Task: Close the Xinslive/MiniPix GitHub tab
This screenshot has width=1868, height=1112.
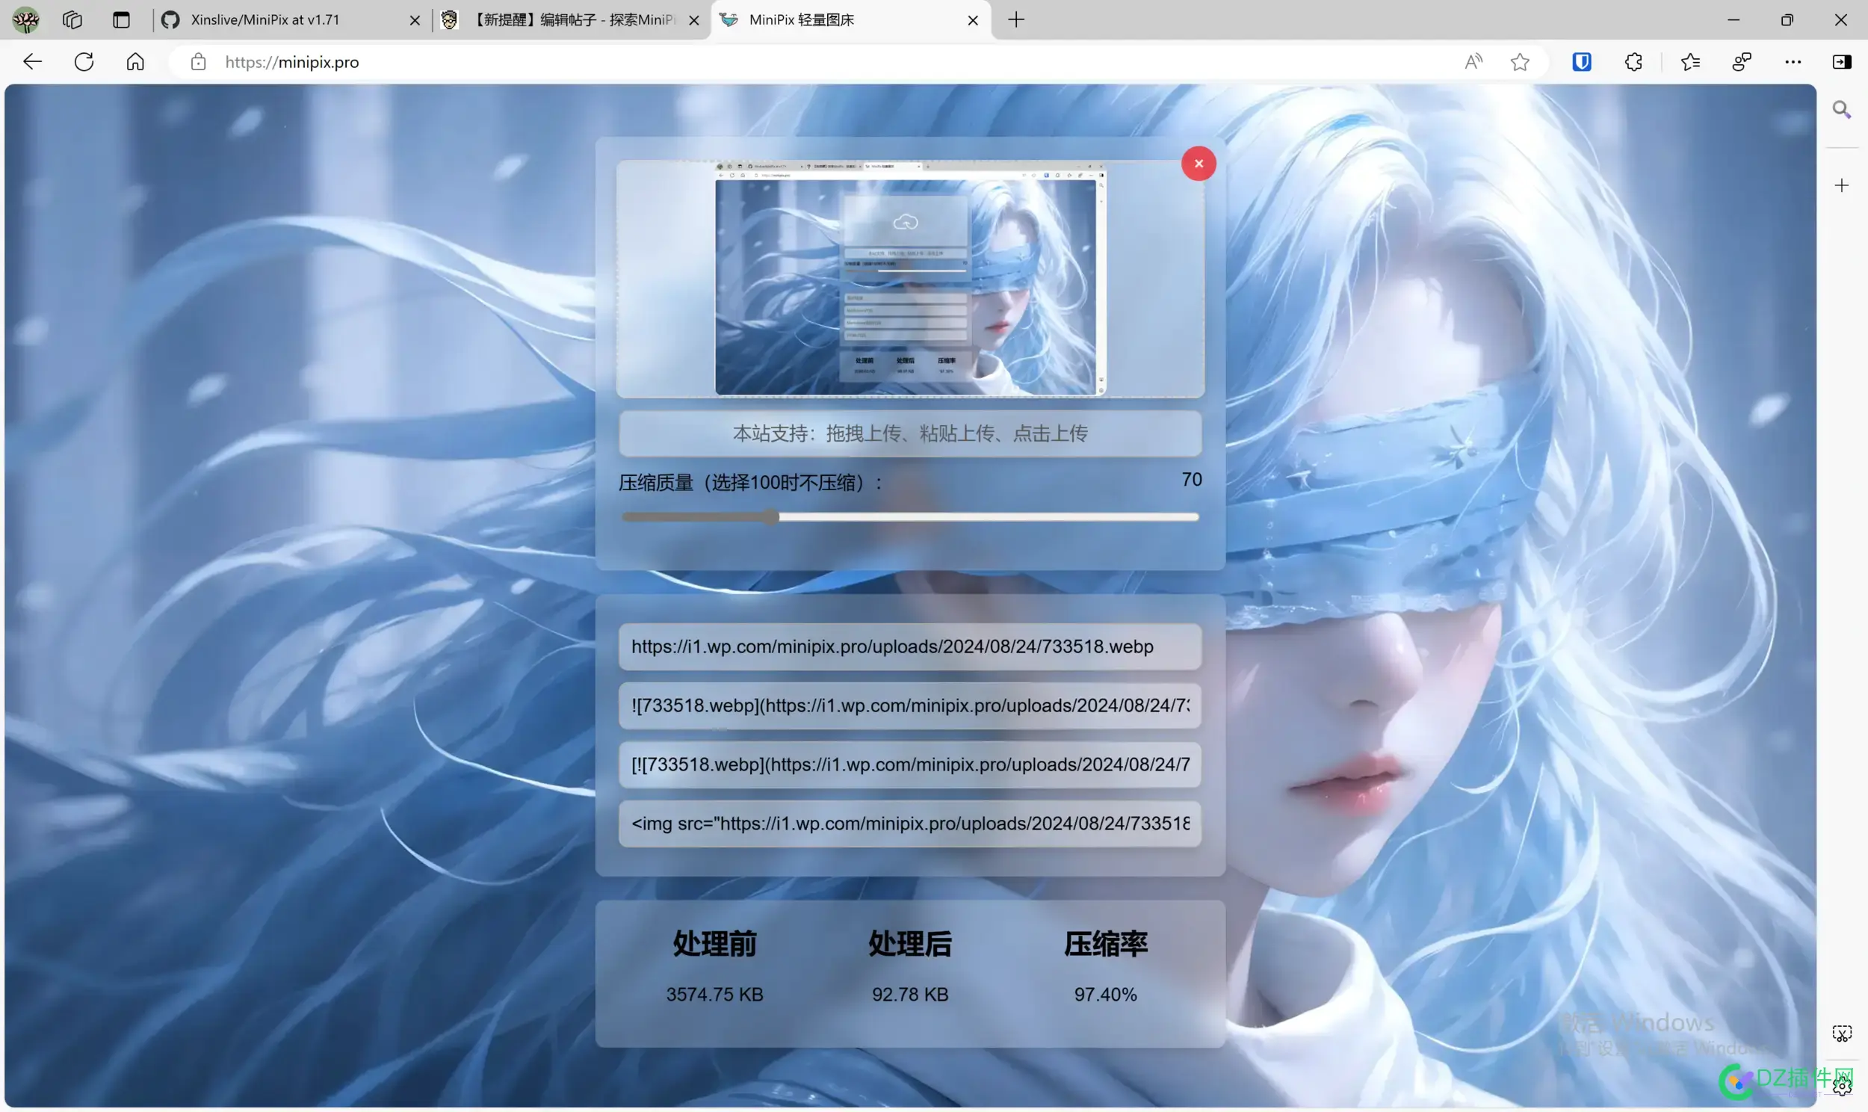Action: point(414,20)
